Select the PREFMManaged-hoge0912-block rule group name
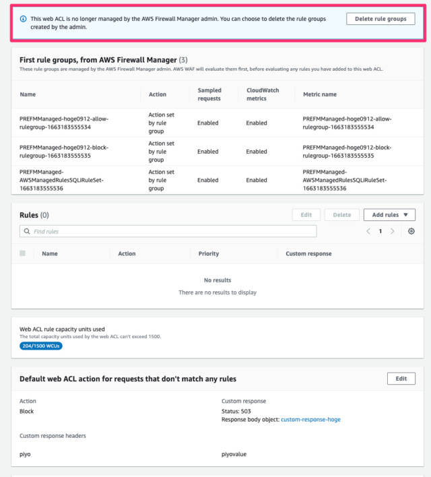The height and width of the screenshot is (477, 431). tap(64, 152)
